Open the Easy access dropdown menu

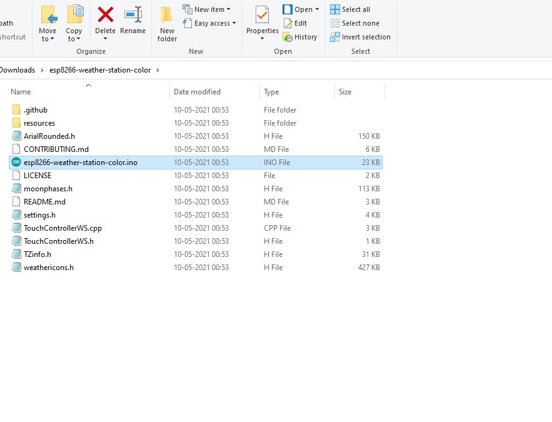pyautogui.click(x=209, y=23)
